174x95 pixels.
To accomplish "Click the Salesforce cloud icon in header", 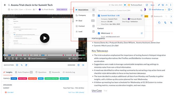I will pyautogui.click(x=125, y=5).
